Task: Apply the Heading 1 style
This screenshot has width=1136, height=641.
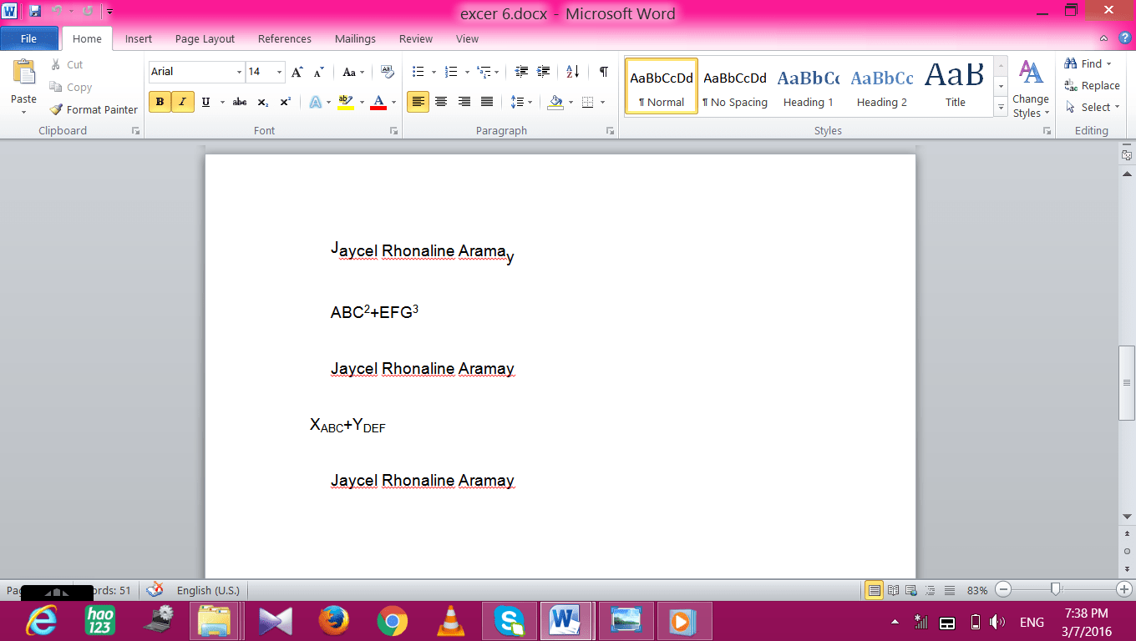Action: point(809,87)
